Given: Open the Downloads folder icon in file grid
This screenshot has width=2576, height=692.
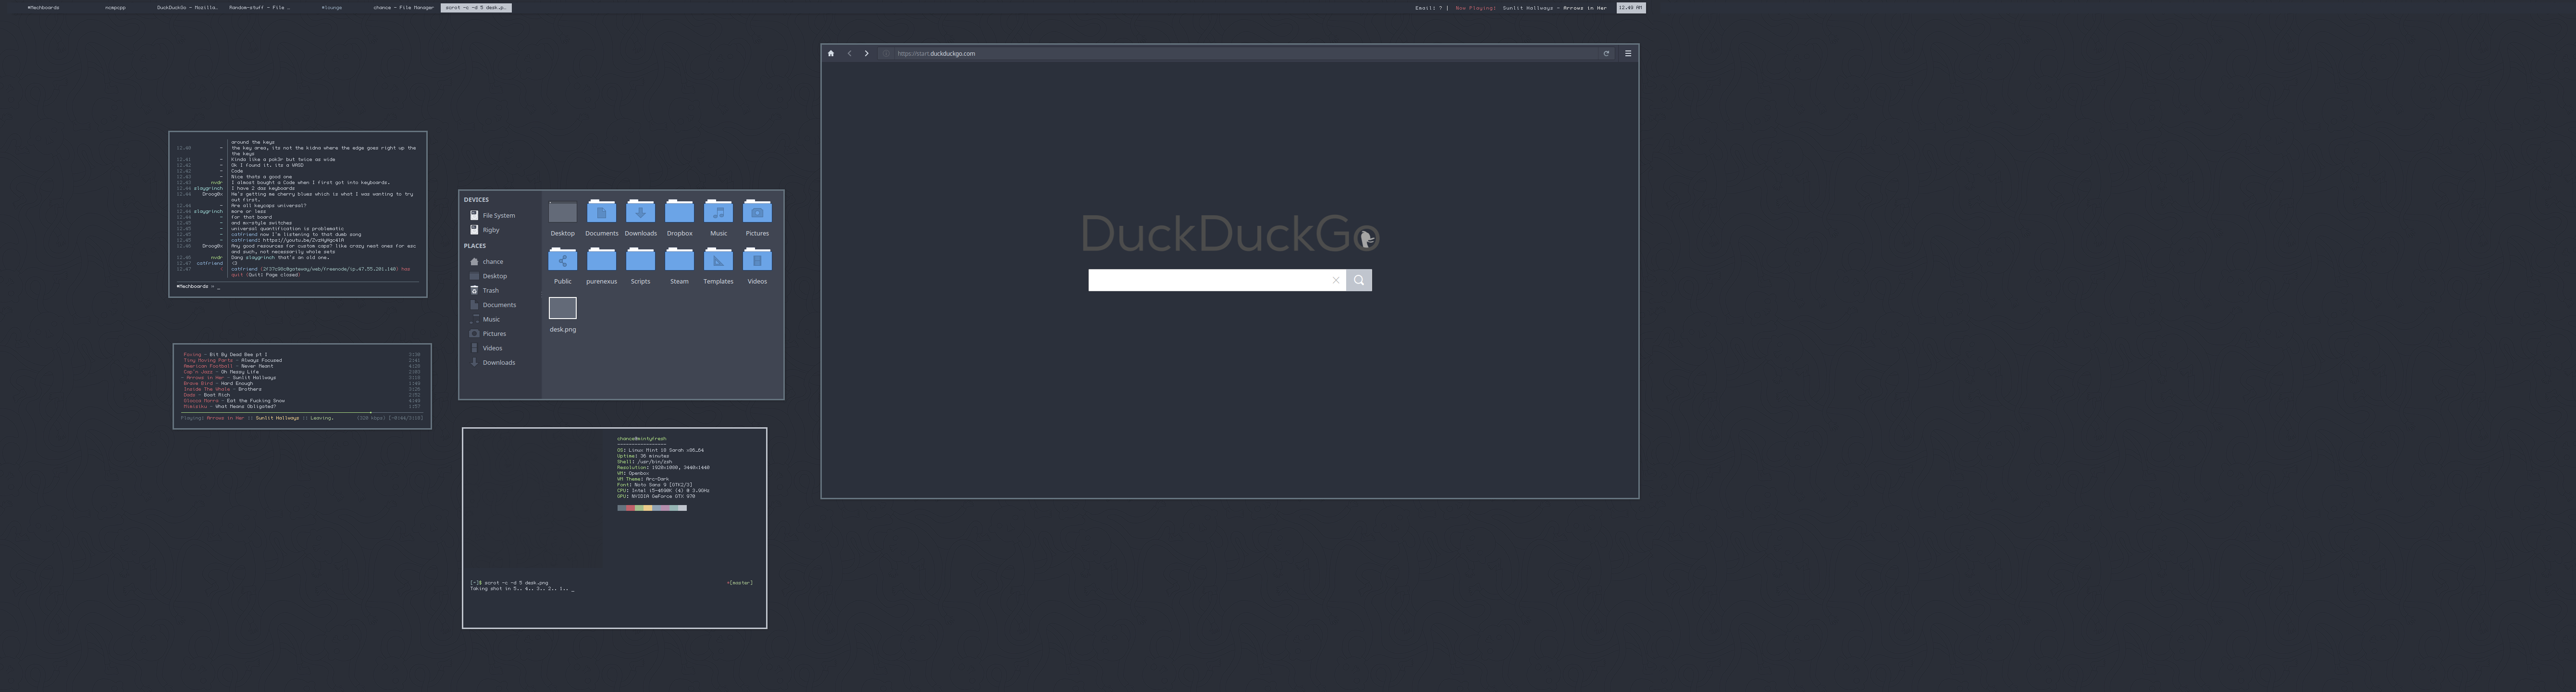Looking at the screenshot, I should [x=640, y=212].
